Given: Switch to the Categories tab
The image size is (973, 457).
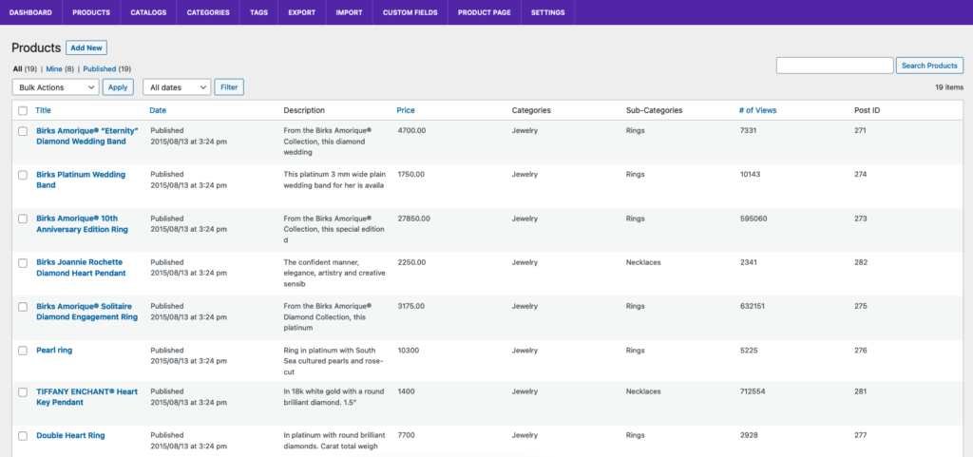Looking at the screenshot, I should click(x=208, y=12).
